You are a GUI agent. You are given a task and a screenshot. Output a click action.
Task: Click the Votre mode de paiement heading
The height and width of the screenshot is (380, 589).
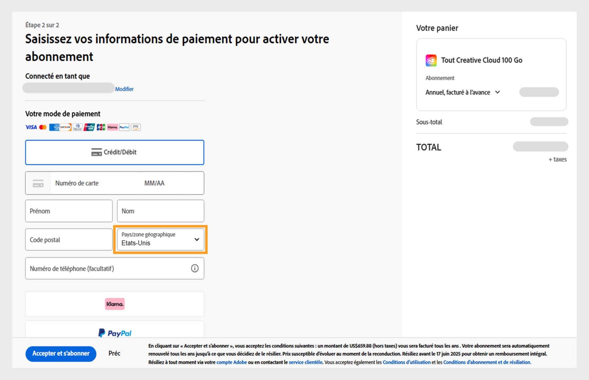pyautogui.click(x=63, y=114)
